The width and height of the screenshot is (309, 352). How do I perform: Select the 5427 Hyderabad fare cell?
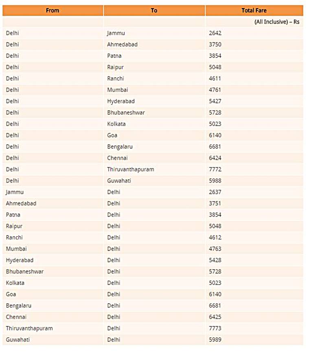coord(215,101)
